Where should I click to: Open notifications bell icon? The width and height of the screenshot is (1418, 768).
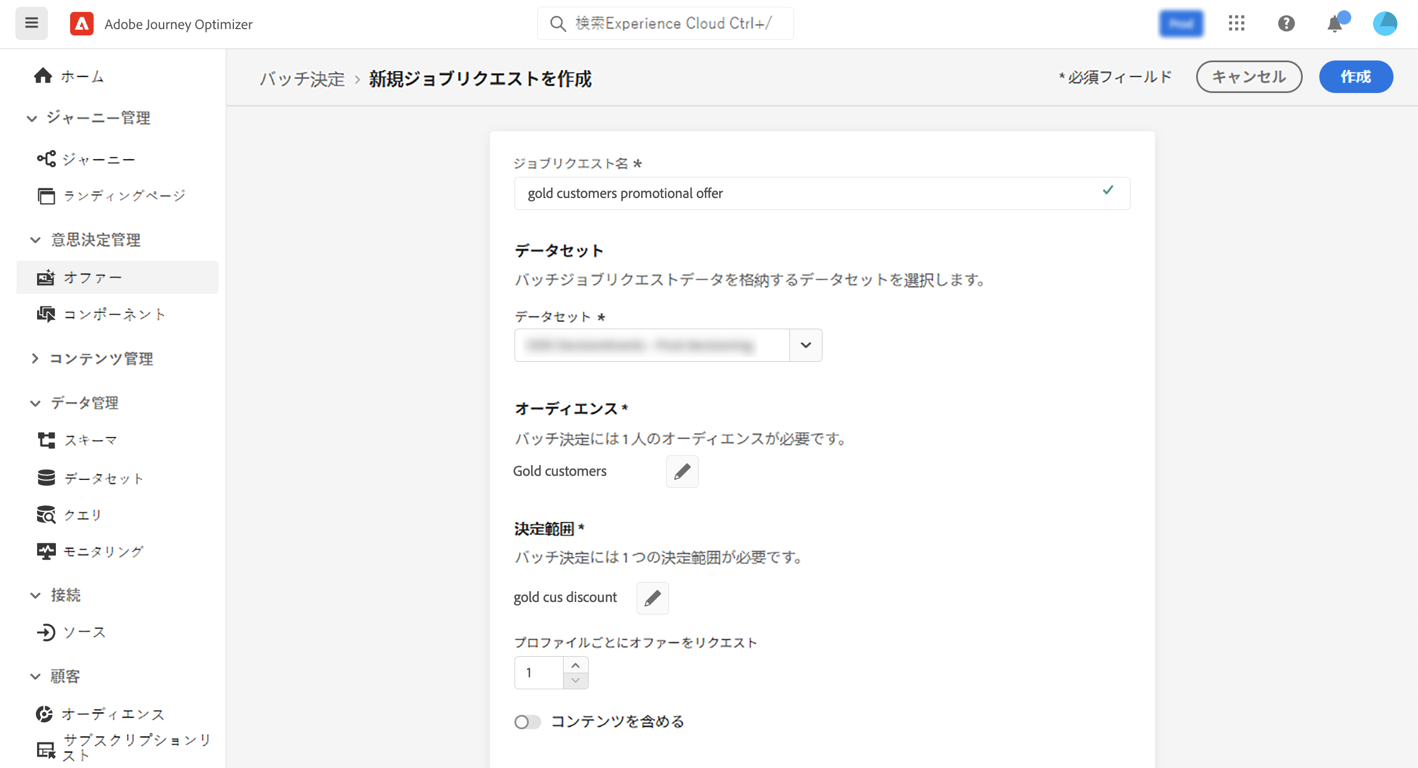[1335, 24]
